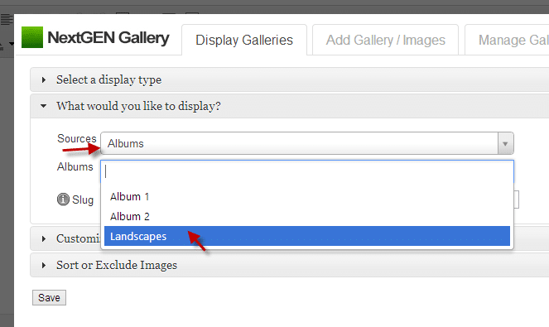The width and height of the screenshot is (549, 327).
Task: Open the Manage Galleries tab
Action: point(507,40)
